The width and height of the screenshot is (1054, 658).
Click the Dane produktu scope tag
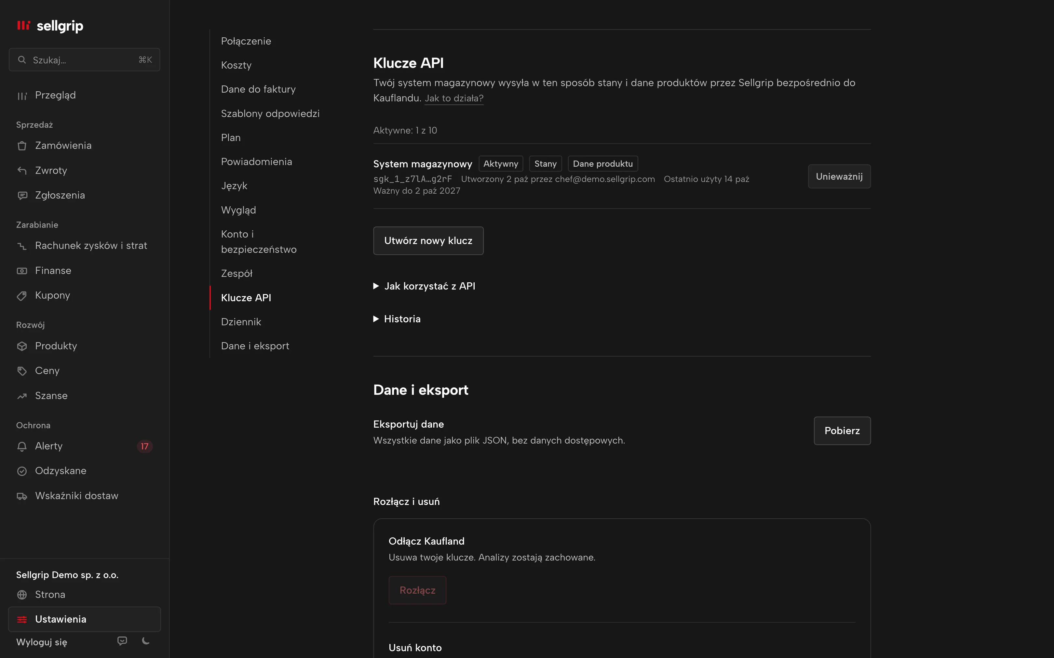tap(603, 164)
